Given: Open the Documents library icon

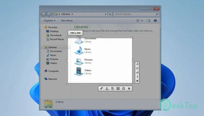Looking at the screenshot, I should (79, 40).
